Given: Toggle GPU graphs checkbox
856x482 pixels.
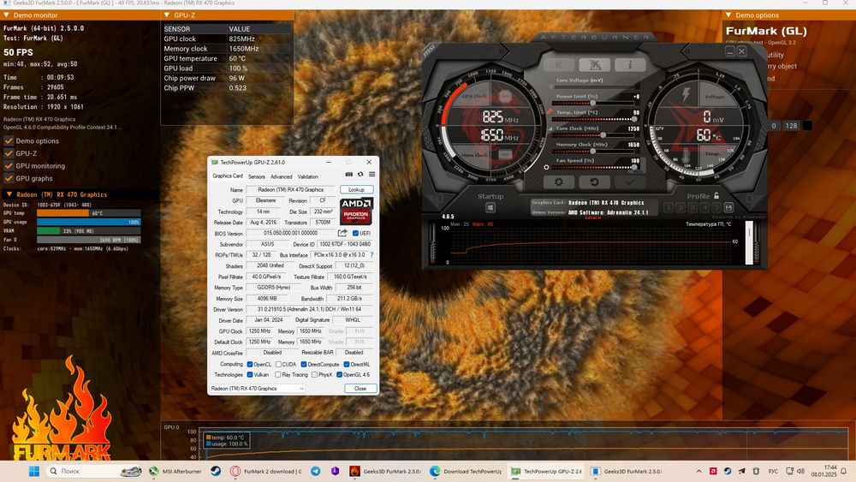Looking at the screenshot, I should (9, 178).
